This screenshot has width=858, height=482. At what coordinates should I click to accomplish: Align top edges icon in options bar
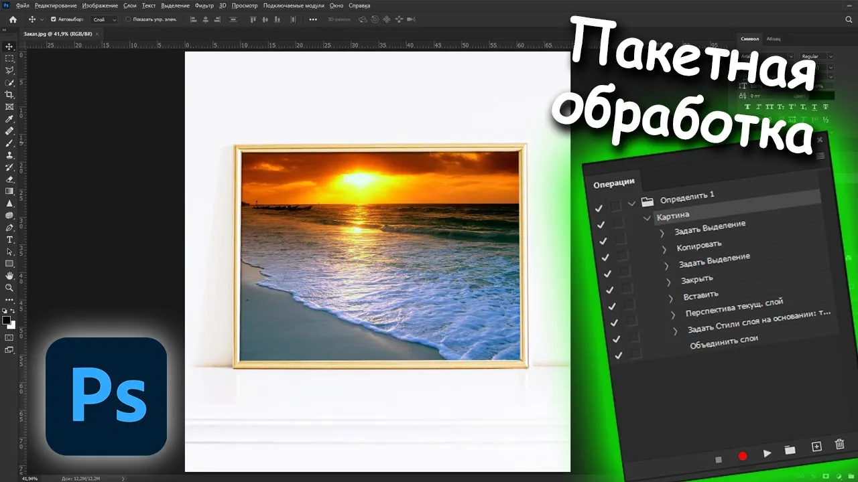click(253, 19)
